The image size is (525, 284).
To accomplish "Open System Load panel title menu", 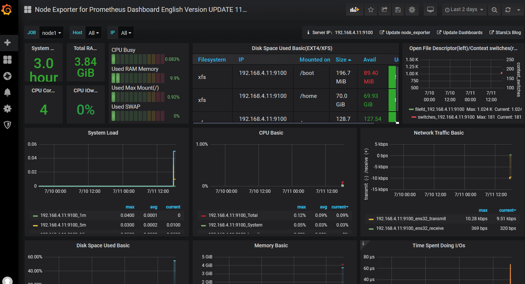I will point(103,133).
